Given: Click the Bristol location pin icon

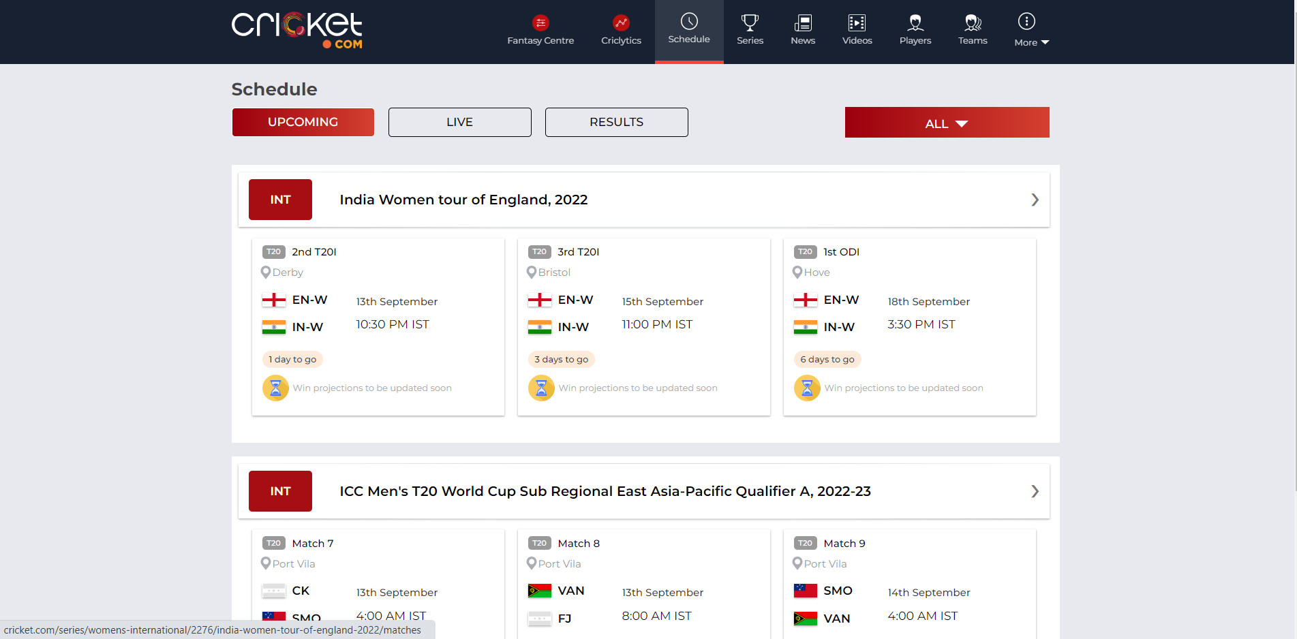Looking at the screenshot, I should click(532, 272).
